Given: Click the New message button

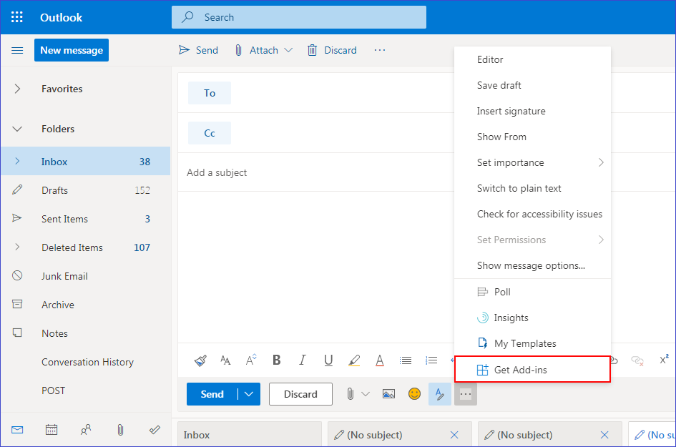Looking at the screenshot, I should click(72, 50).
